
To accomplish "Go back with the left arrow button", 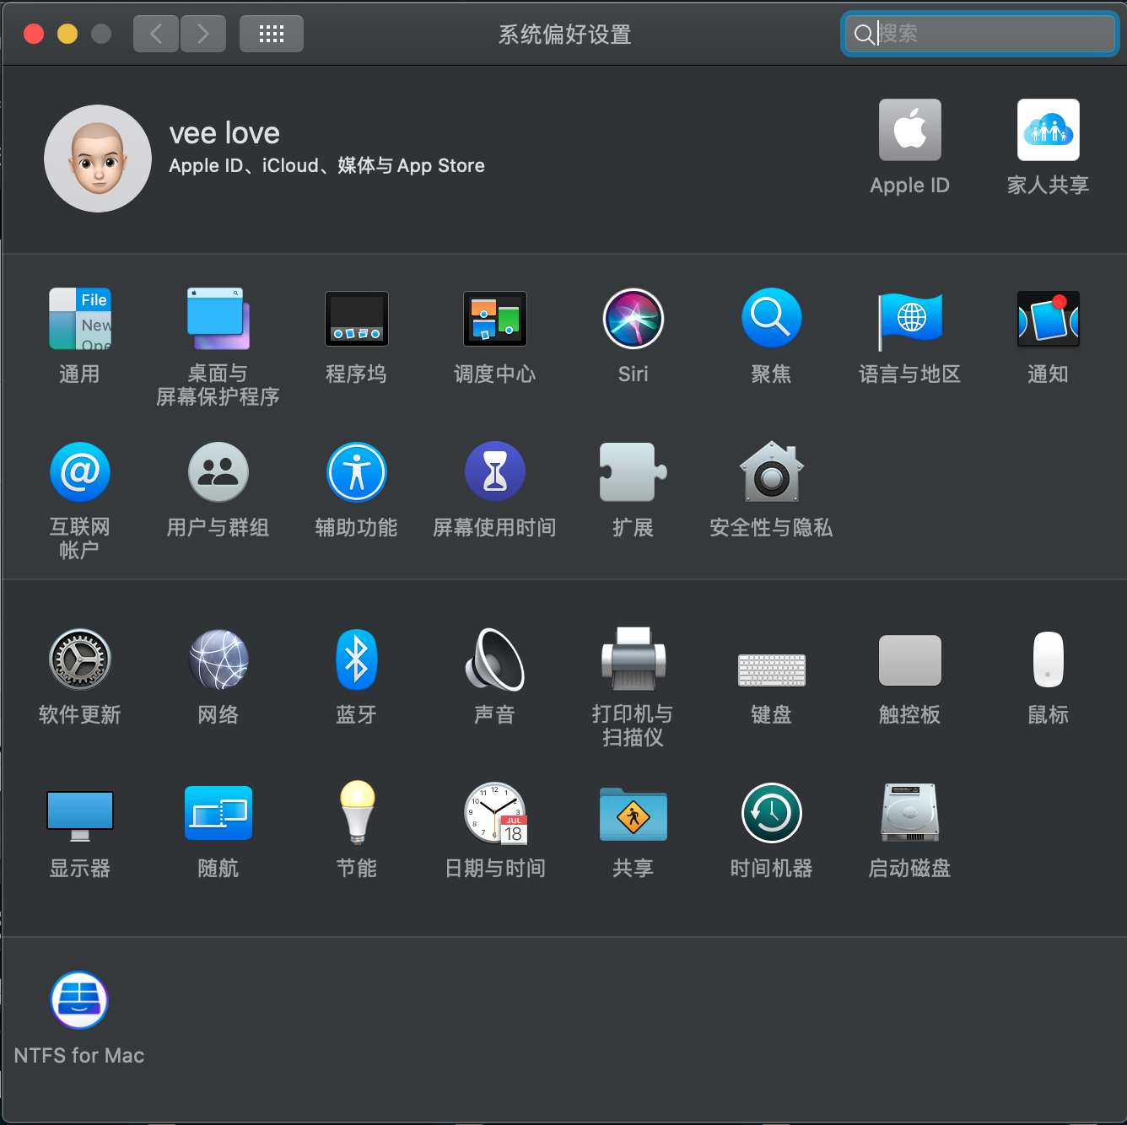I will click(x=156, y=34).
